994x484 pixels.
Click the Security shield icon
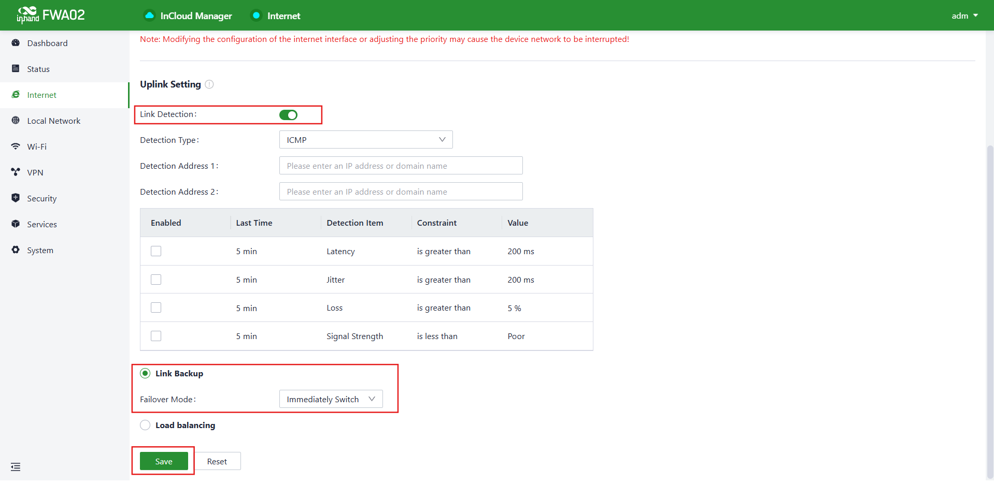(x=16, y=198)
